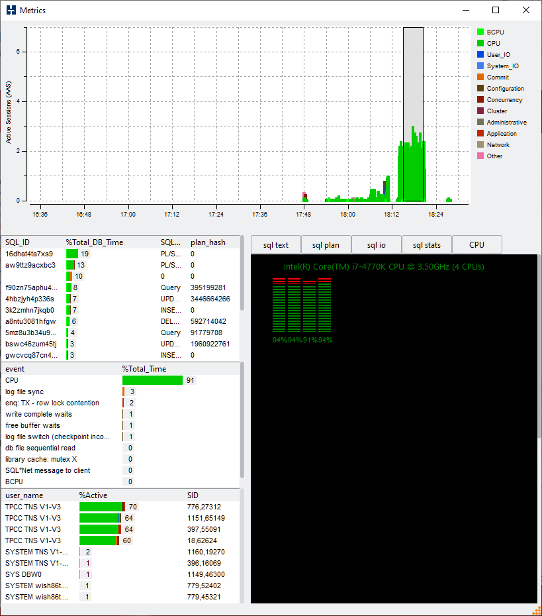Click the BCPU legend color swatch
The image size is (542, 616).
(480, 32)
